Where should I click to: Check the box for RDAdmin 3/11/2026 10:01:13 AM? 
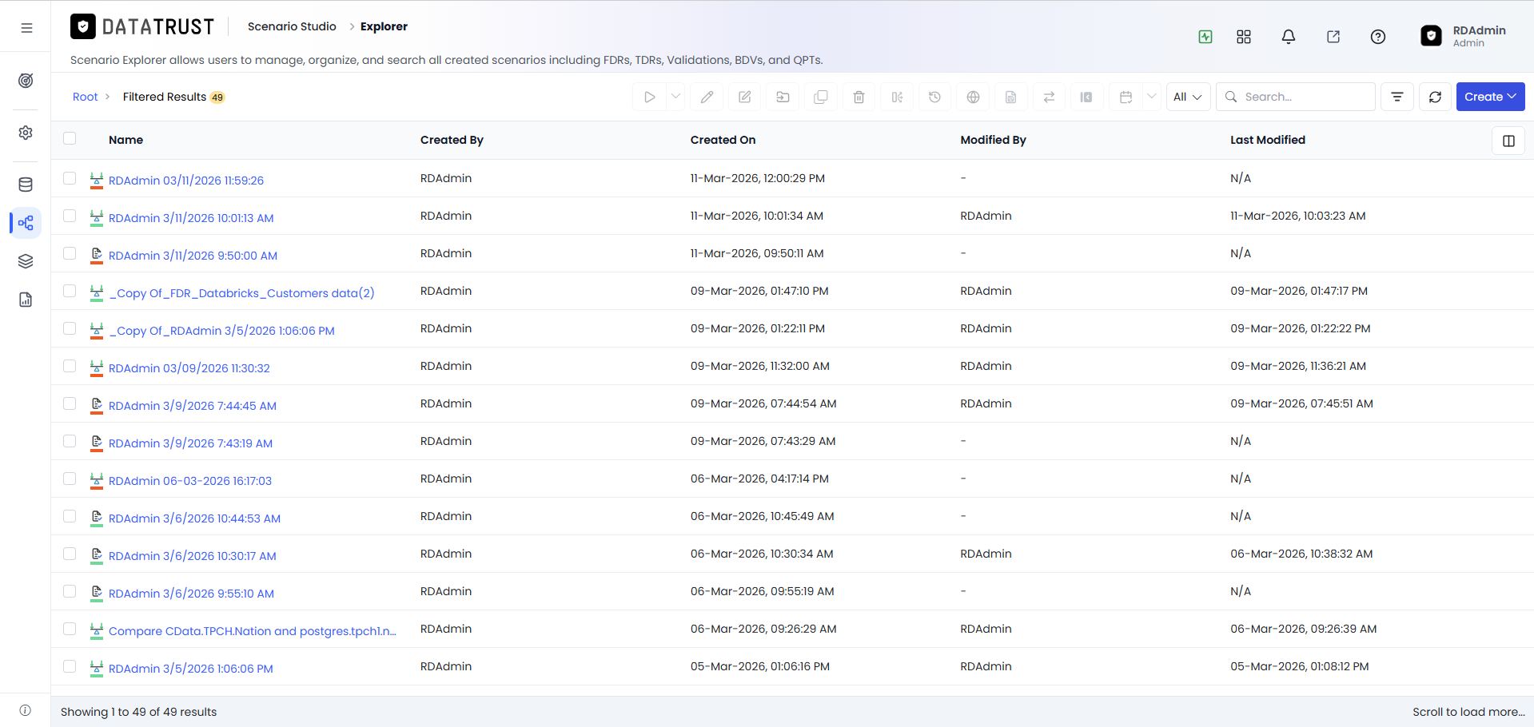point(70,216)
